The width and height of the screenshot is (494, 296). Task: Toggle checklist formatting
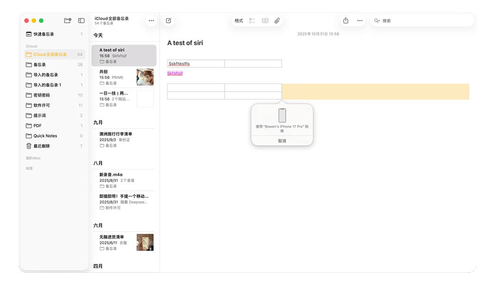click(252, 20)
